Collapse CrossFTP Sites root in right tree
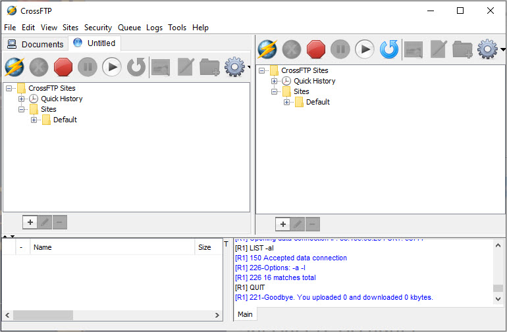 pyautogui.click(x=262, y=70)
